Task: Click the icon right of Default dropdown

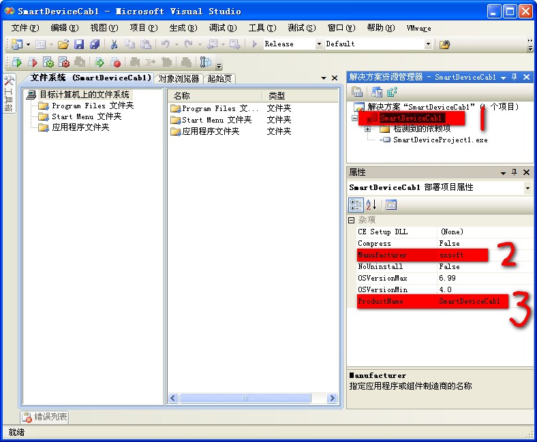Action: 444,44
